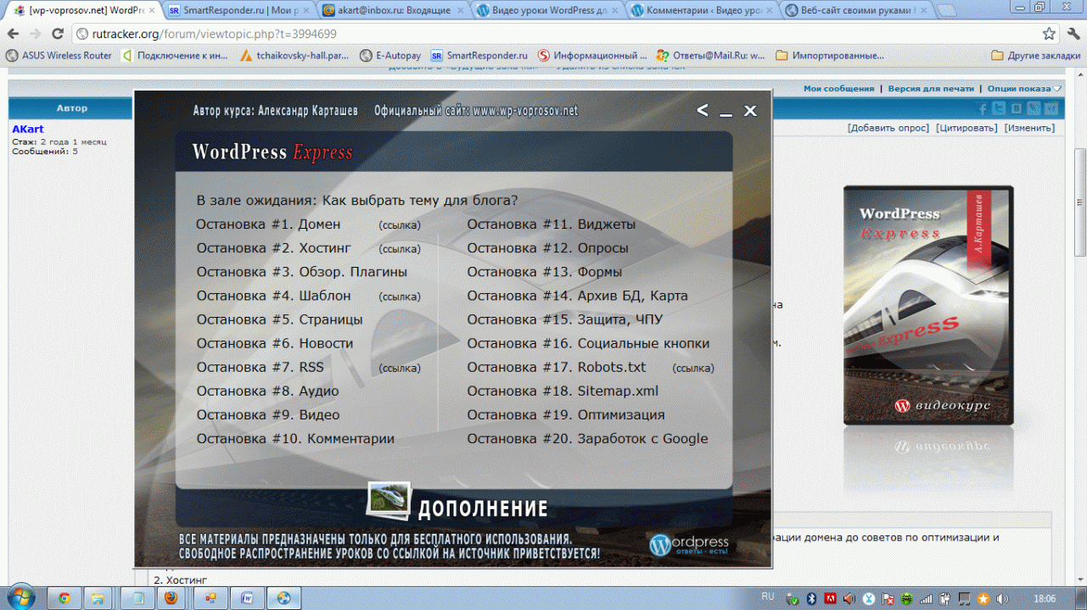
Task: Open the Ответы@Mail.Ru bookmark
Action: point(712,55)
